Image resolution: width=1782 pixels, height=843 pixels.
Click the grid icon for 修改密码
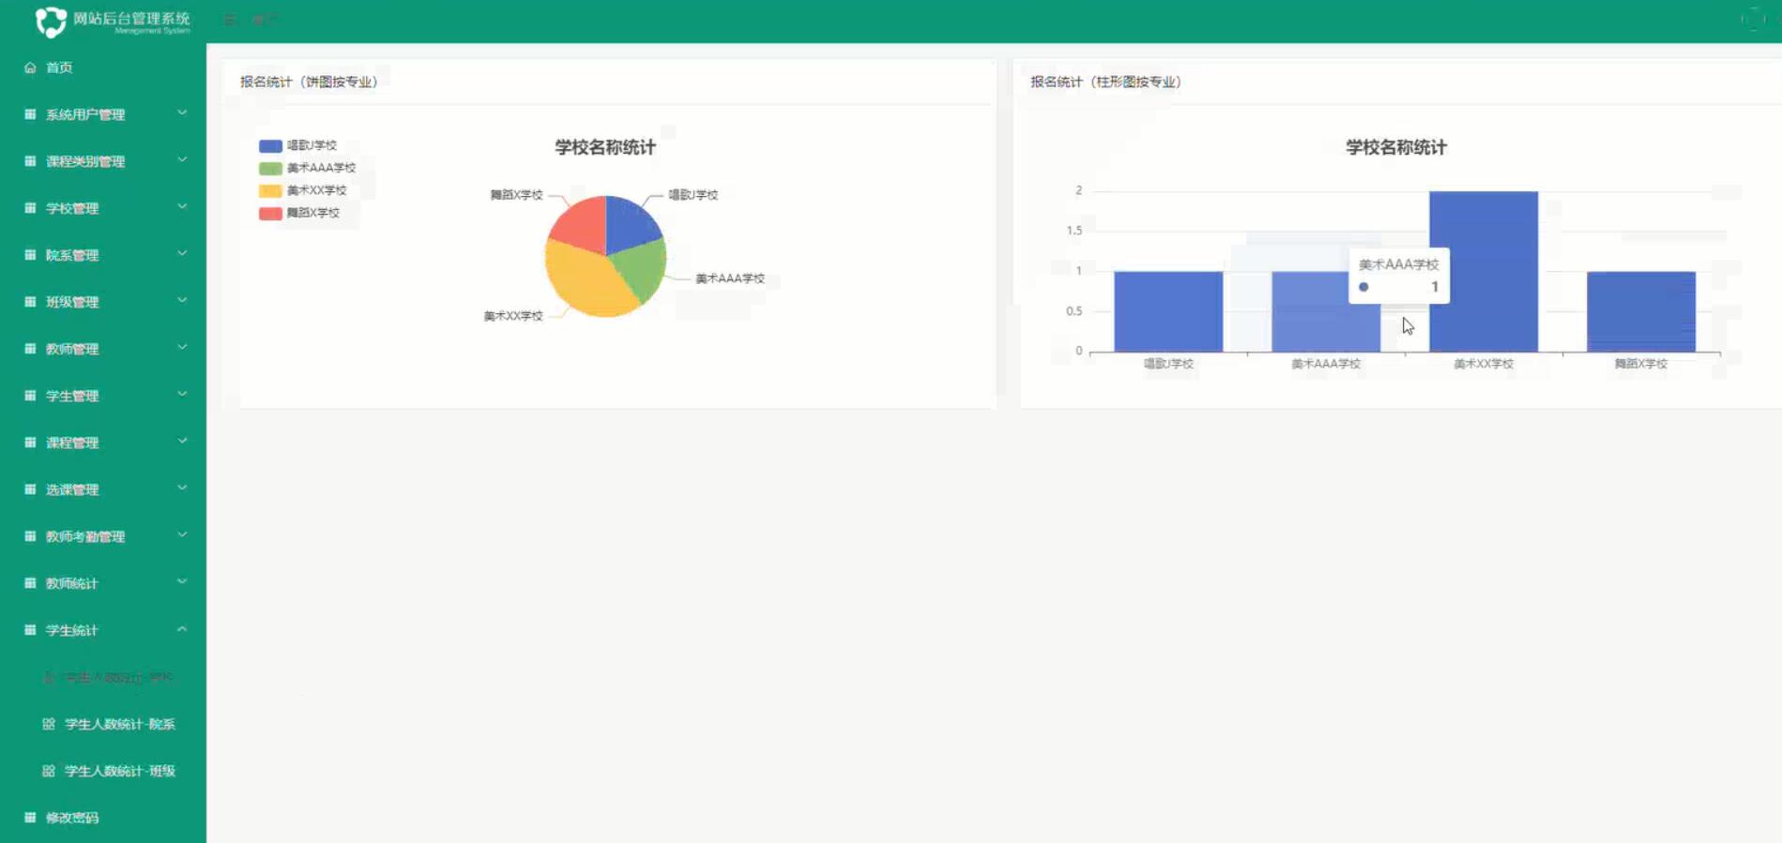click(30, 818)
